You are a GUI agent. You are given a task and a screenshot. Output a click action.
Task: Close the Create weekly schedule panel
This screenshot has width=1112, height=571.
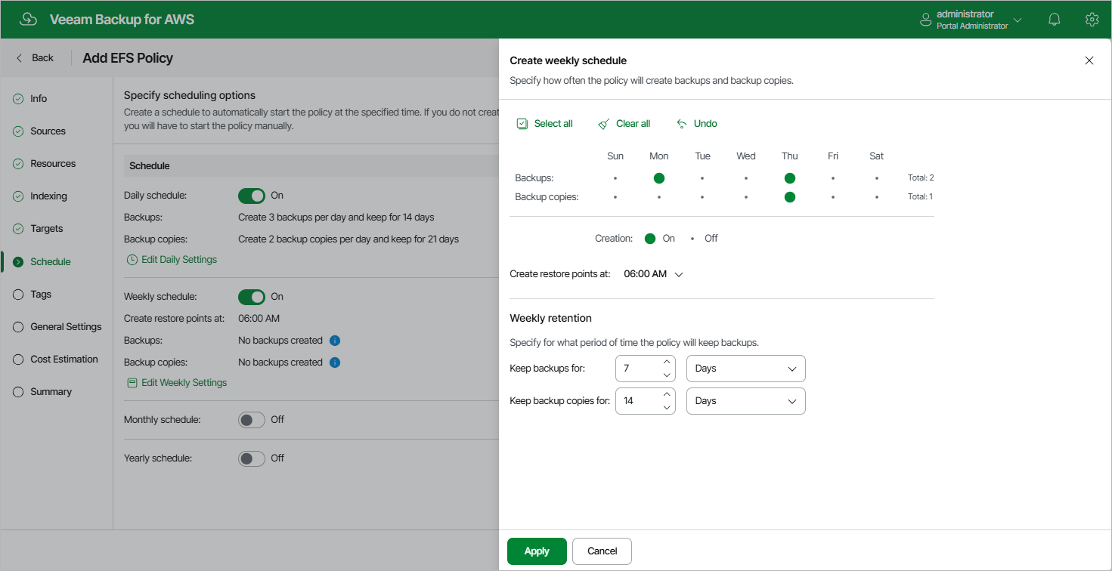(x=1089, y=60)
